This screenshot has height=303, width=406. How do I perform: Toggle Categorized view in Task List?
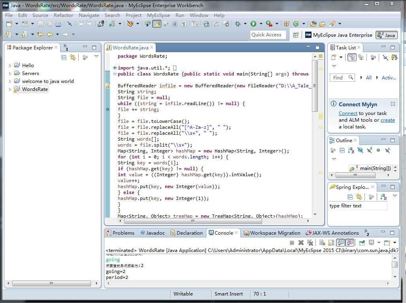point(351,58)
